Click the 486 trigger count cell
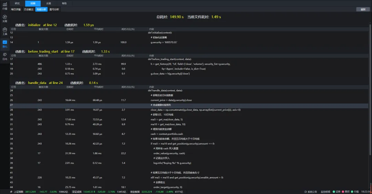This screenshot has width=372, height=194. point(40,64)
